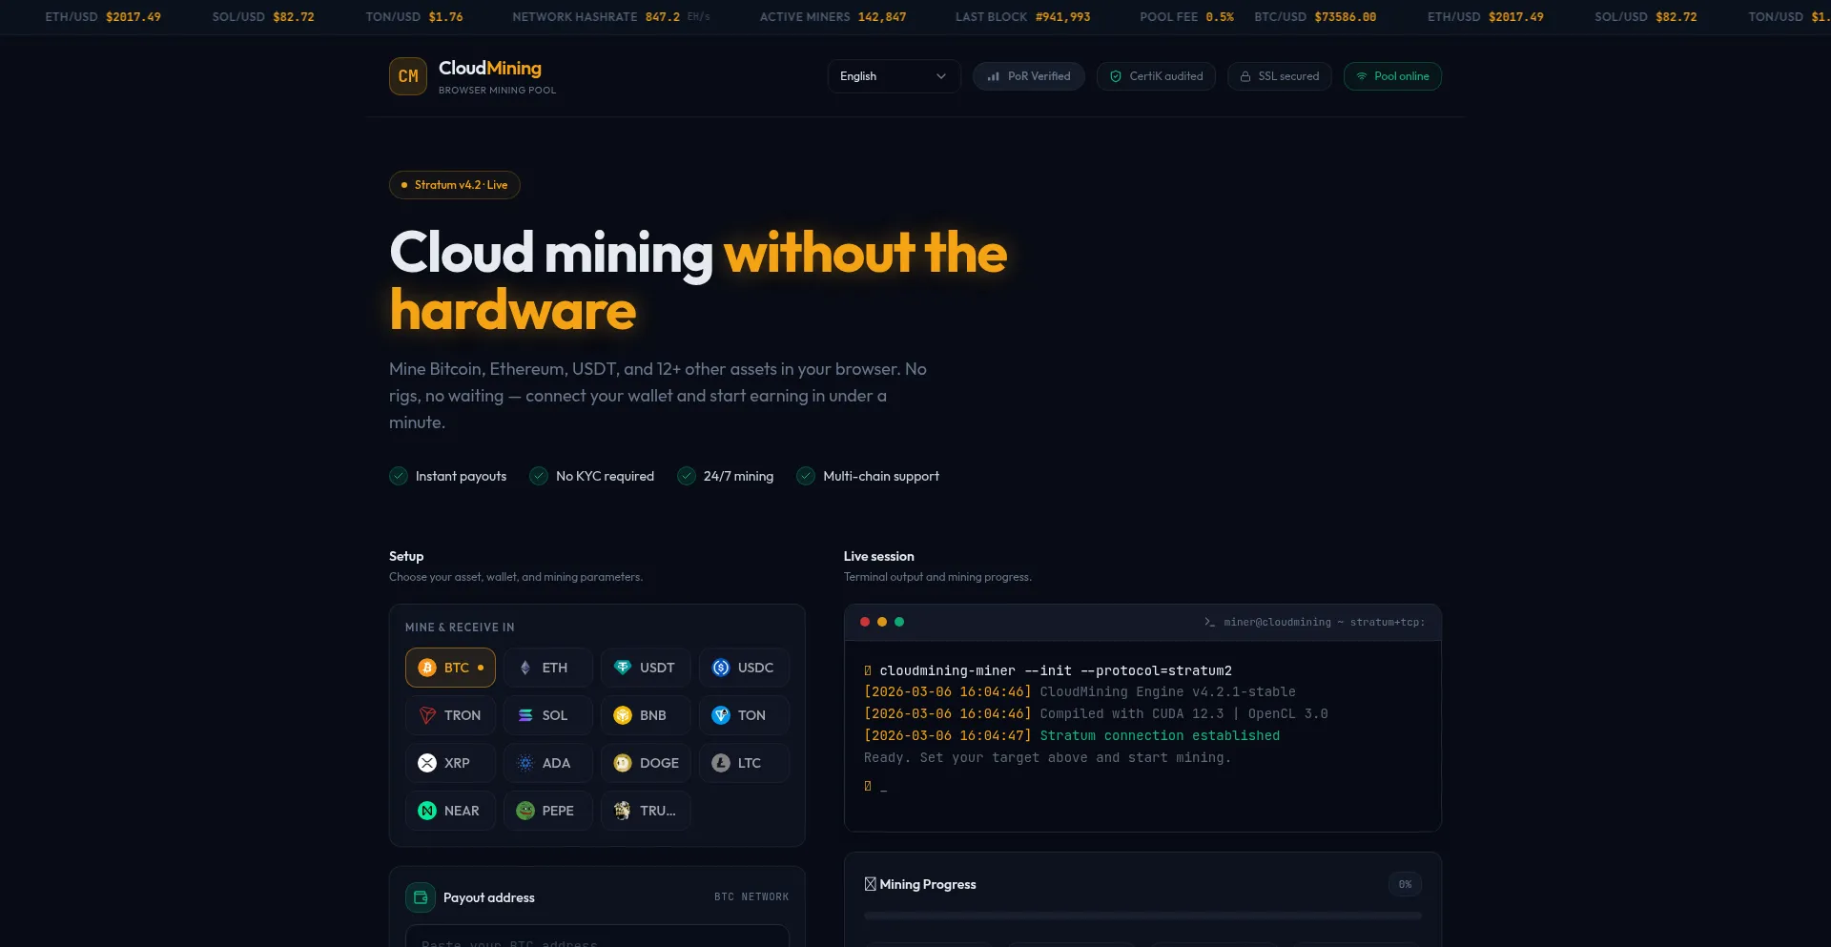Select XRP as mining asset
The height and width of the screenshot is (947, 1831).
[x=450, y=763]
